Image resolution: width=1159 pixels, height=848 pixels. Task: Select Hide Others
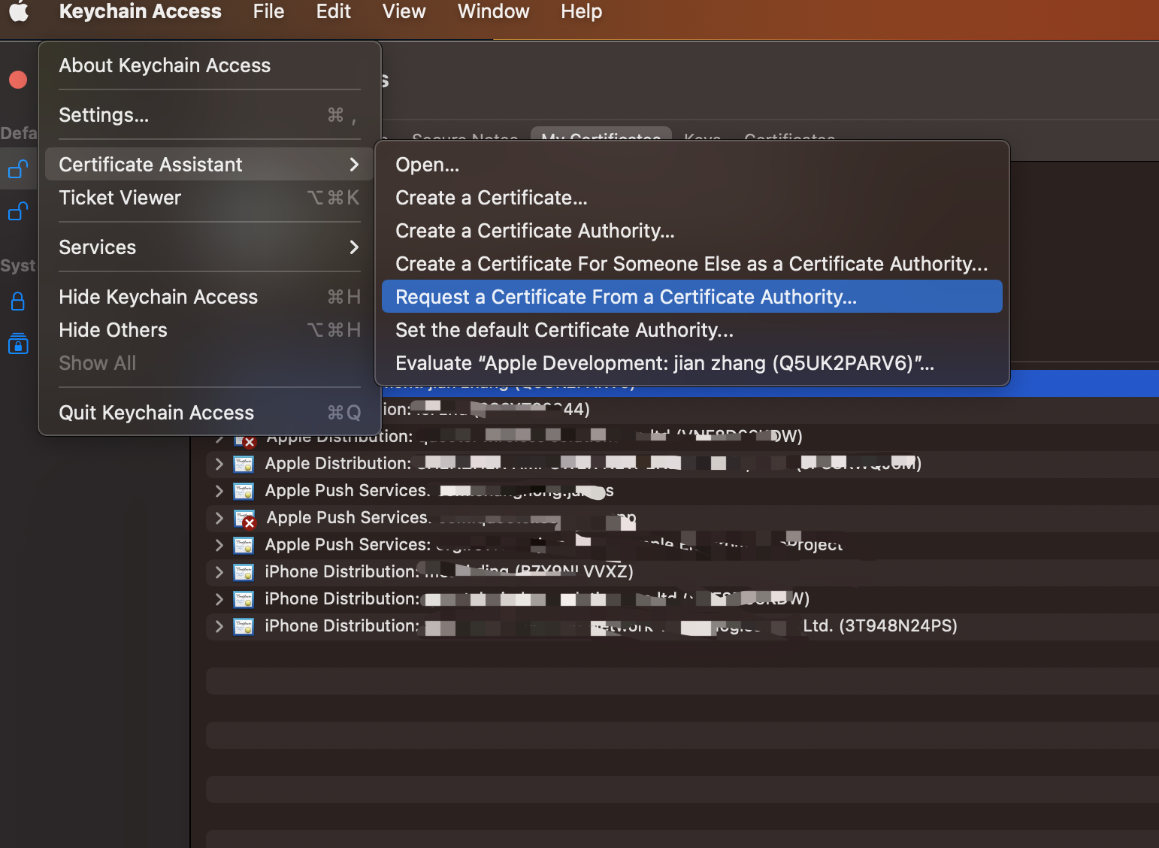pos(210,330)
